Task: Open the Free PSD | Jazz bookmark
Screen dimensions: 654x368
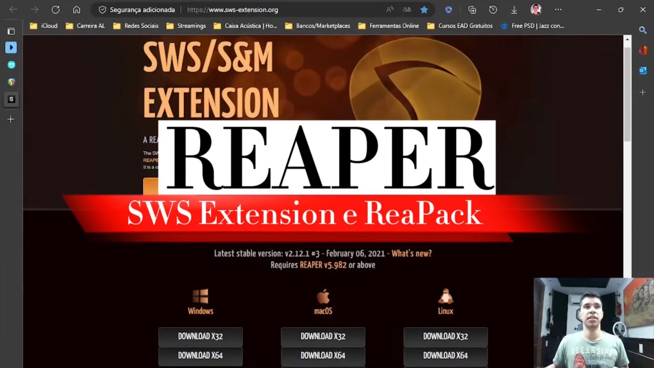Action: (x=532, y=26)
